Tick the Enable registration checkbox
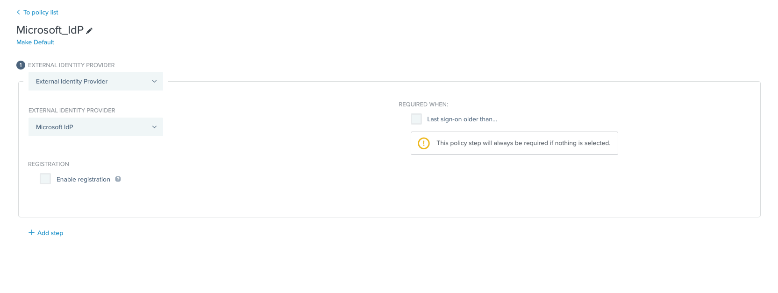 (45, 179)
